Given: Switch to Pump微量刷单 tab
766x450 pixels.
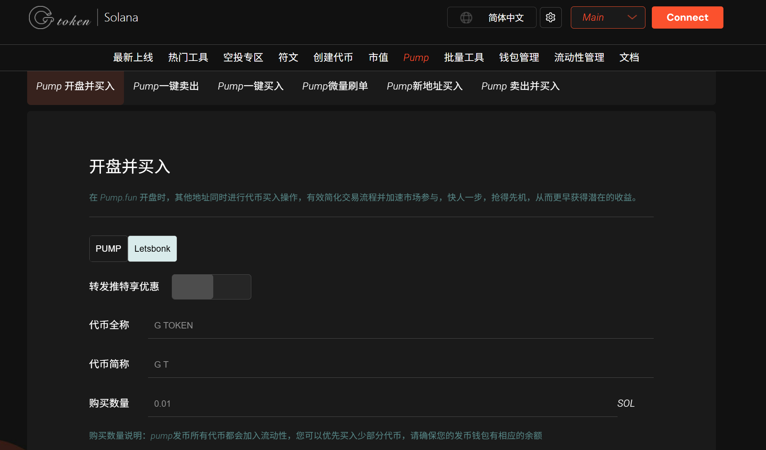Looking at the screenshot, I should (335, 86).
